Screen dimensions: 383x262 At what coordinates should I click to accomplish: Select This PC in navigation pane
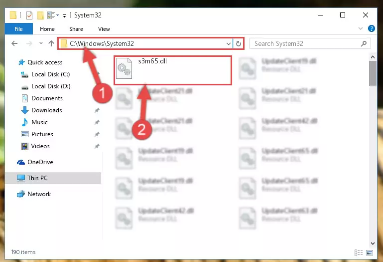click(x=53, y=178)
